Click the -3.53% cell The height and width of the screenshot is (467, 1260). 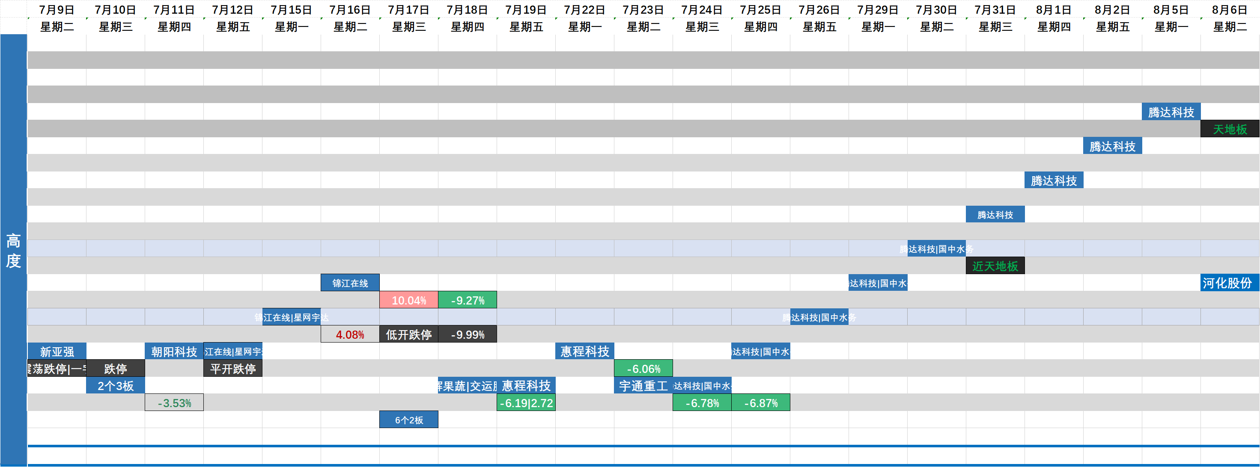(174, 402)
